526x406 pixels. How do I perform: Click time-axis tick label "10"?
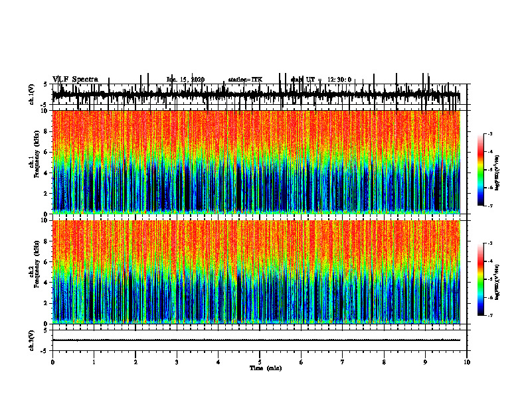[467, 362]
